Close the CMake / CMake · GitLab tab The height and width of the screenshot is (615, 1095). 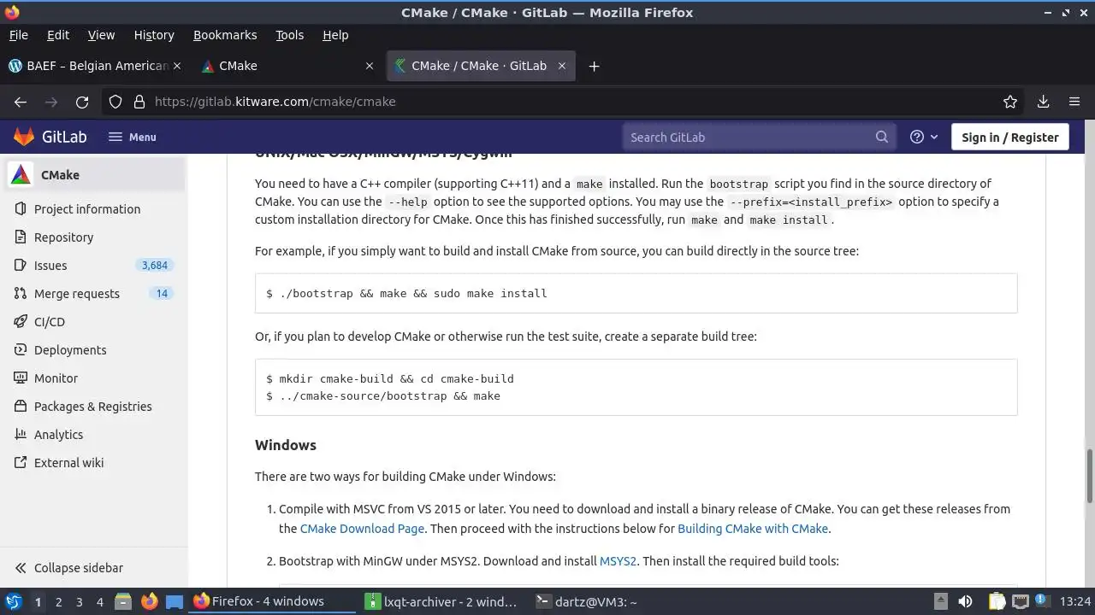tap(562, 66)
